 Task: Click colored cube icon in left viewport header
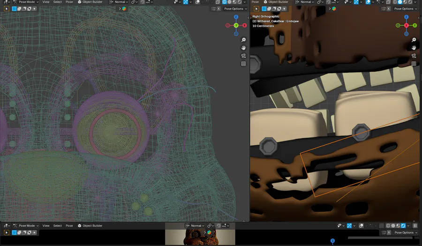point(124,8)
